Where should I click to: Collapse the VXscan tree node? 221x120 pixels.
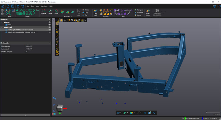[x=2, y=22]
